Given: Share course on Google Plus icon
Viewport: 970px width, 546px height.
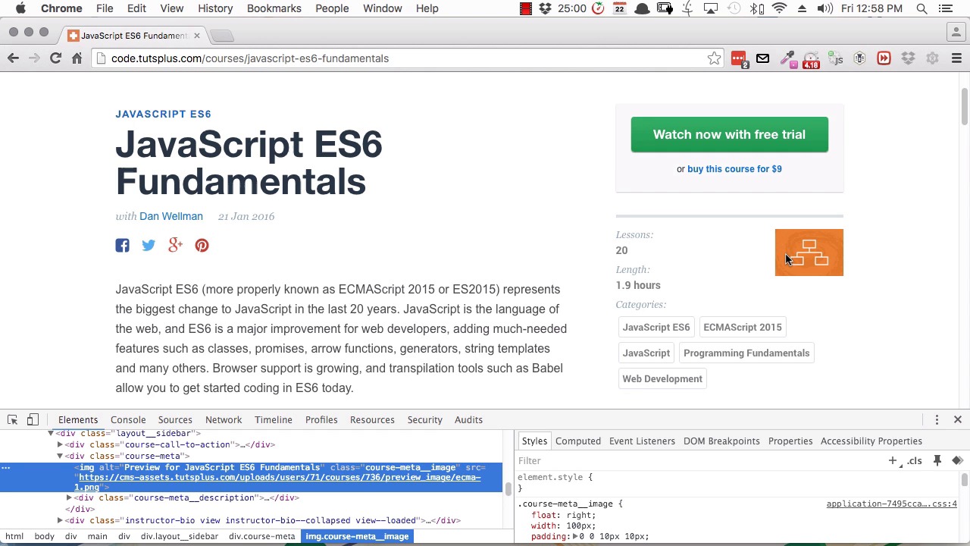Looking at the screenshot, I should point(175,245).
